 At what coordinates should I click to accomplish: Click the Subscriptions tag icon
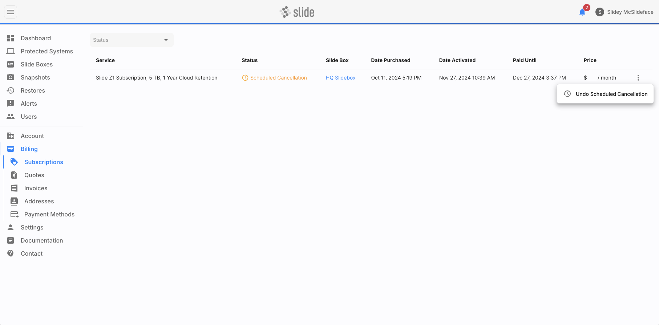coord(14,162)
